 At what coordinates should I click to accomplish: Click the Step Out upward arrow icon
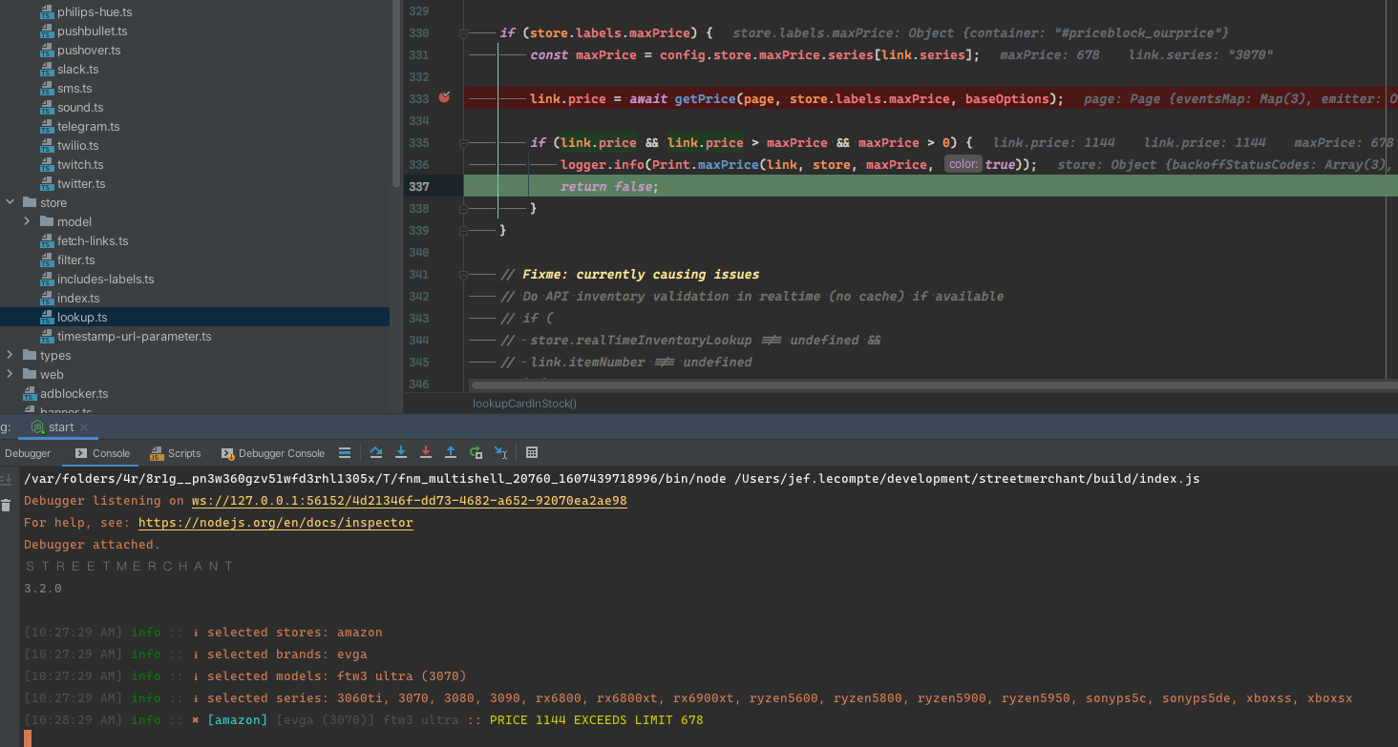(451, 453)
